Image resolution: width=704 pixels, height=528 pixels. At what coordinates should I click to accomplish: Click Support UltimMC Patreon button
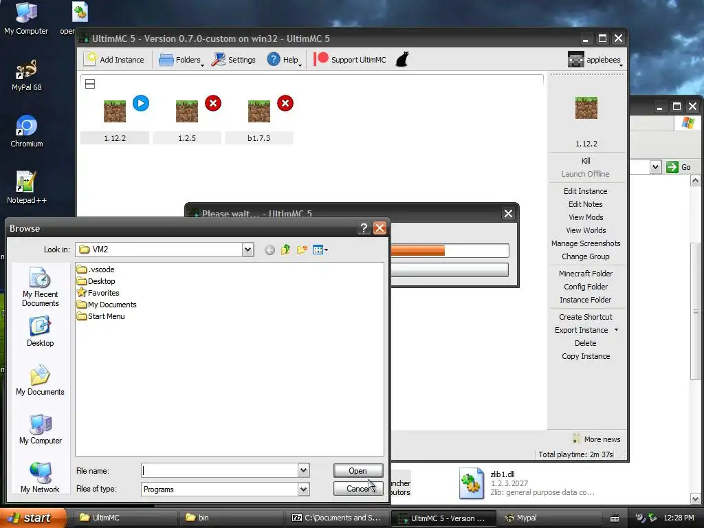point(349,60)
